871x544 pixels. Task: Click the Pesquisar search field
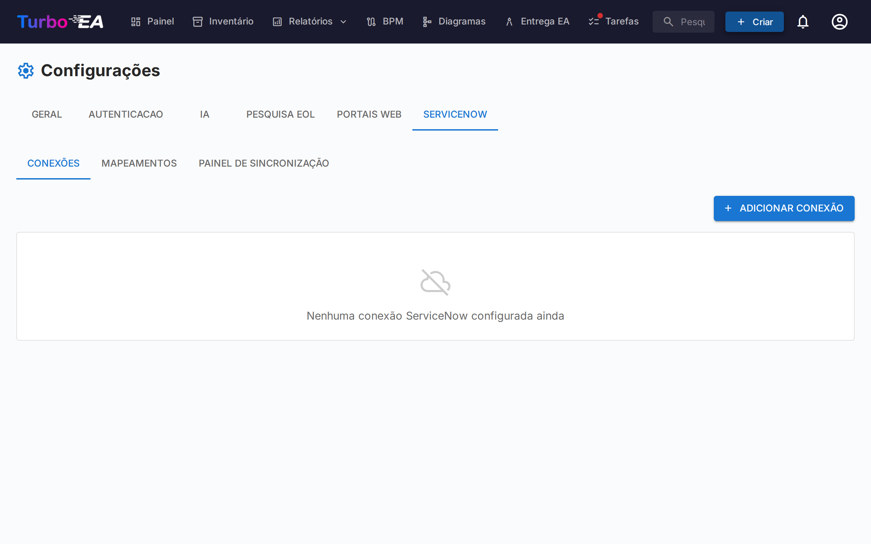pos(683,21)
